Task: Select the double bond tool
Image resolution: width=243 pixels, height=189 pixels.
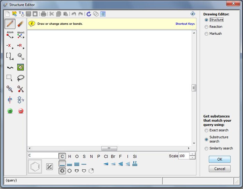Action: click(69, 164)
